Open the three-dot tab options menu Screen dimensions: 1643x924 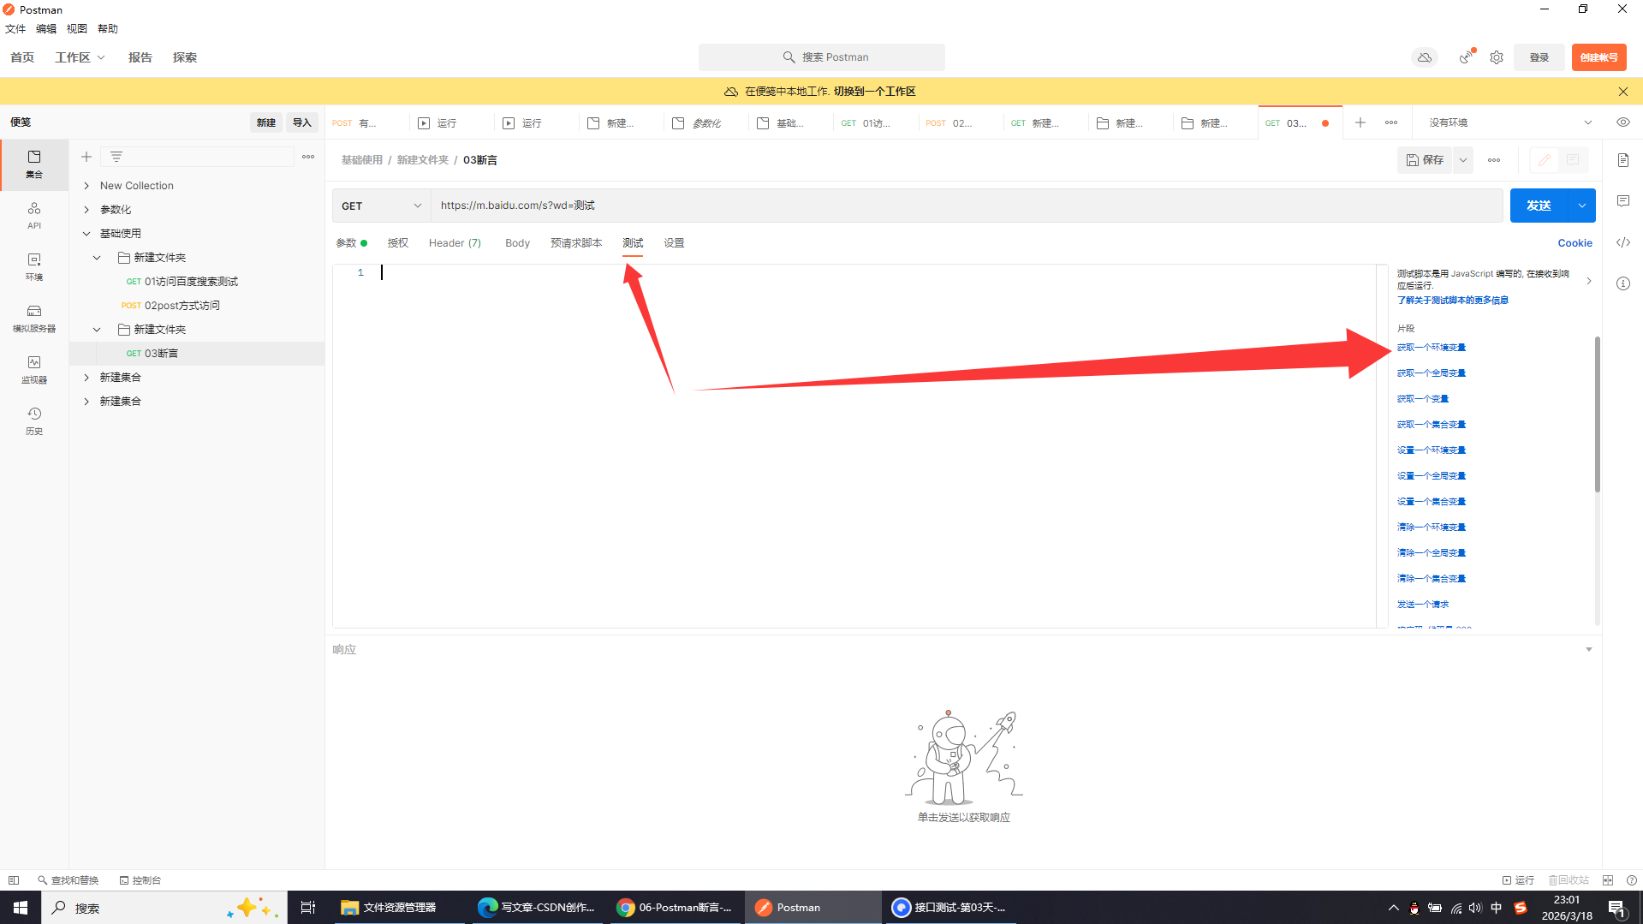(x=1391, y=122)
